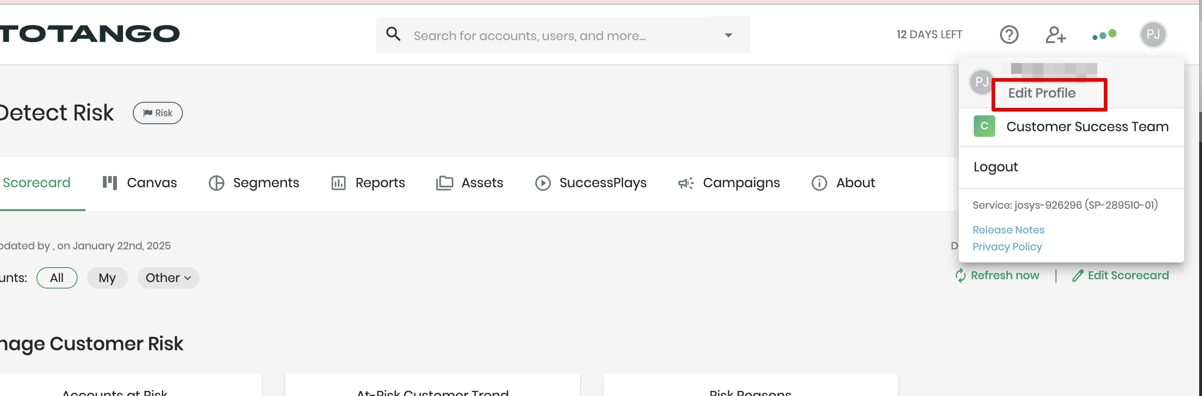Screen dimensions: 1202x396
Task: Select Logout from the user menu
Action: pyautogui.click(x=996, y=167)
